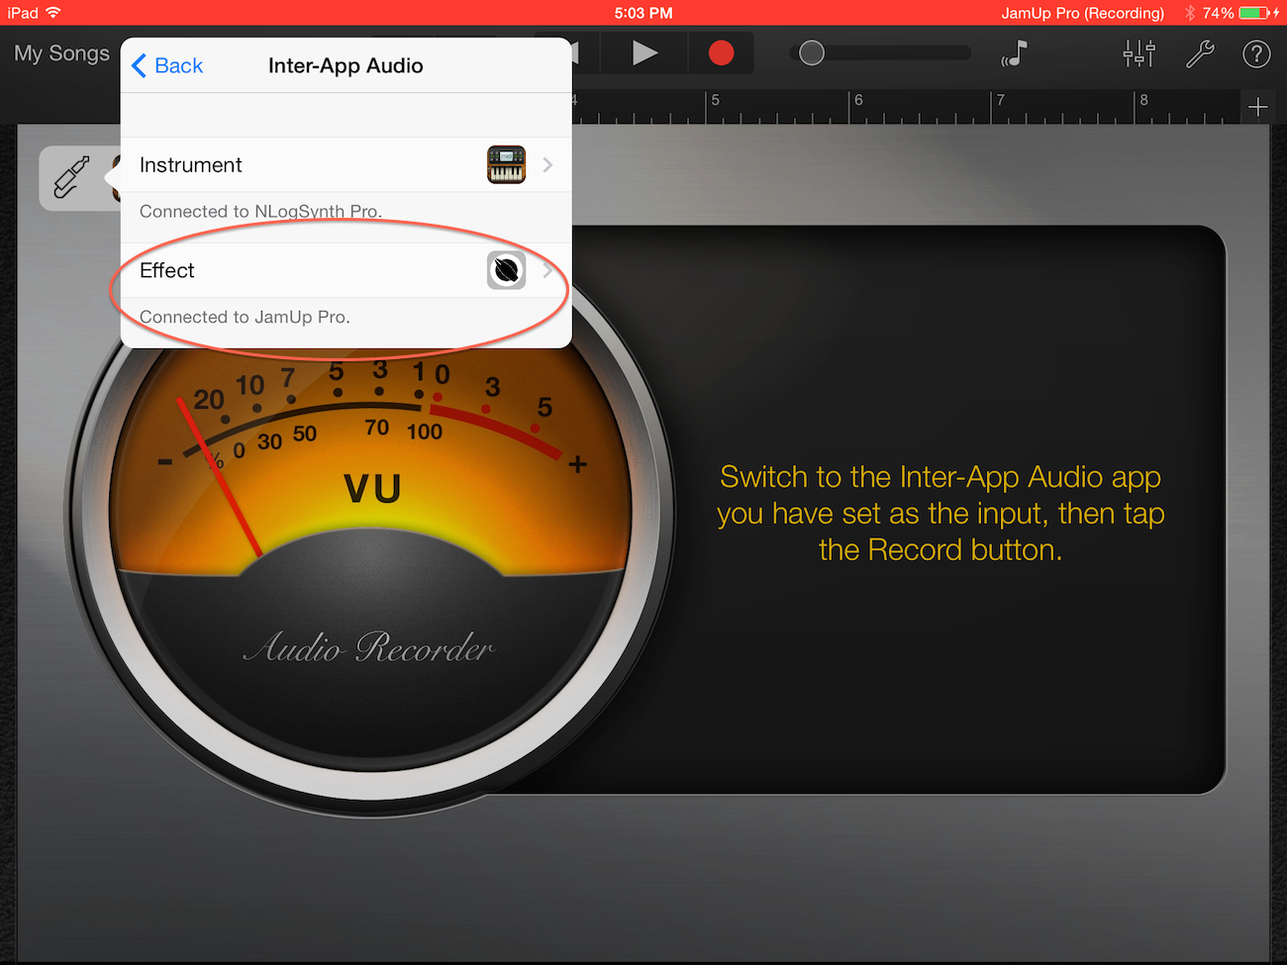Tap the JamUp Pro effect app icon

[506, 270]
